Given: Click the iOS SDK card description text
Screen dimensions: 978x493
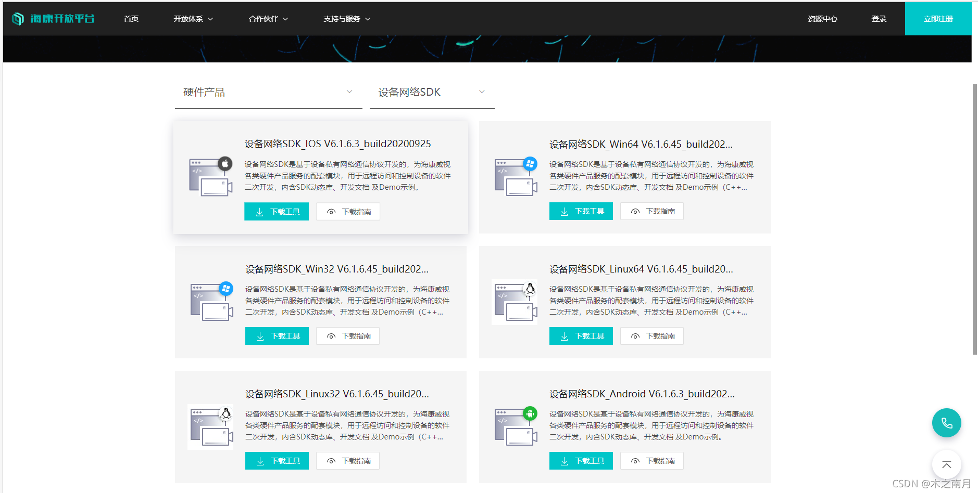Looking at the screenshot, I should pos(348,176).
